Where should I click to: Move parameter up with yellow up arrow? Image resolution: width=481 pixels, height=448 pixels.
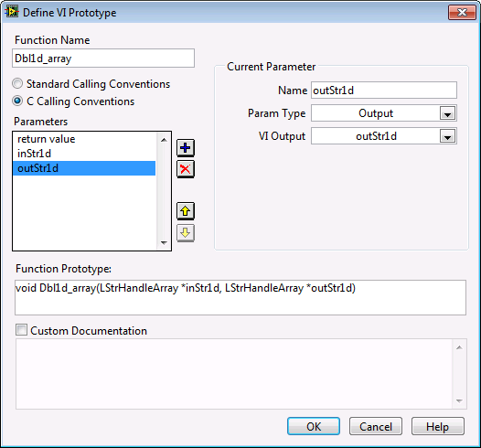pos(186,211)
